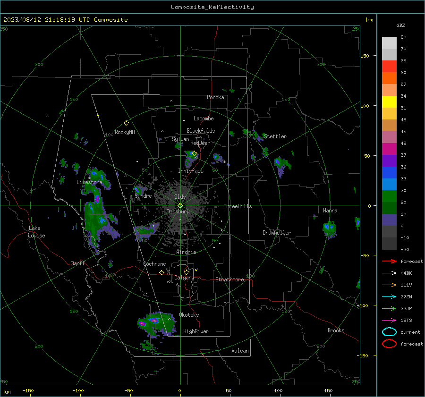Click the white plus marker west of Hanna
The height and width of the screenshot is (397, 425).
click(x=267, y=190)
